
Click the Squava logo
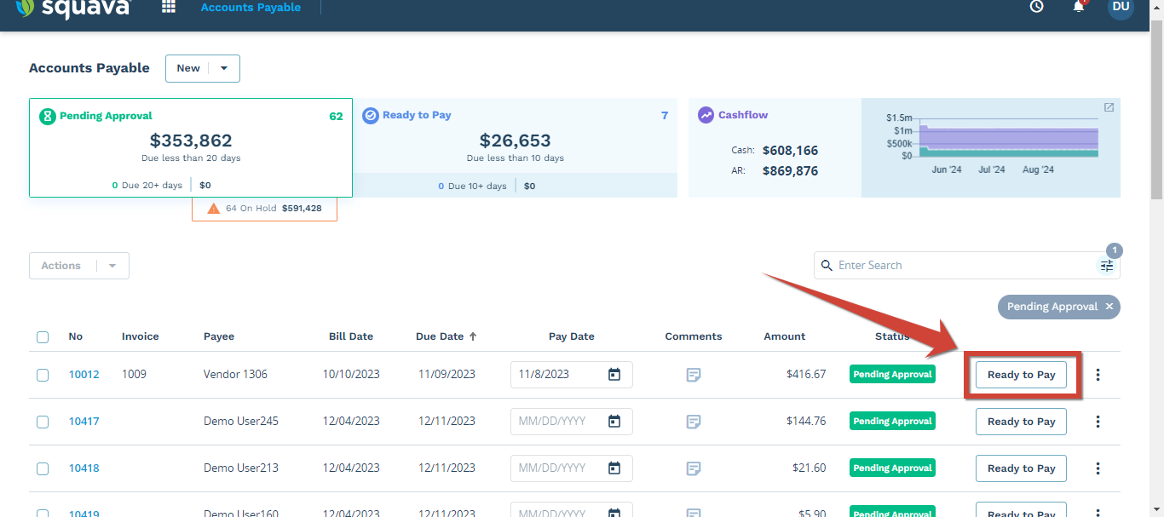coord(72,8)
